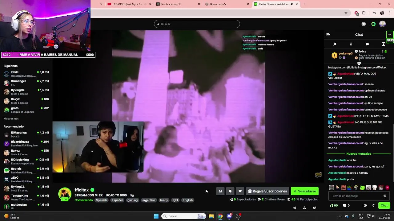This screenshot has width=394, height=221.
Task: Open the shop icon showing 0
Action: [346, 205]
